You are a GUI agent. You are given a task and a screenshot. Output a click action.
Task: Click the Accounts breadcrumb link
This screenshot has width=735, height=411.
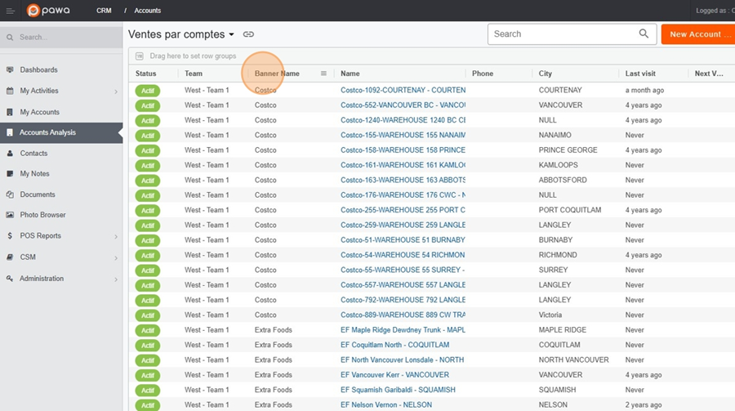(147, 11)
